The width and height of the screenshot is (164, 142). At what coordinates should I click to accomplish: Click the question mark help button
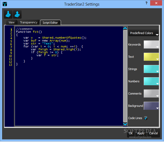click(146, 3)
